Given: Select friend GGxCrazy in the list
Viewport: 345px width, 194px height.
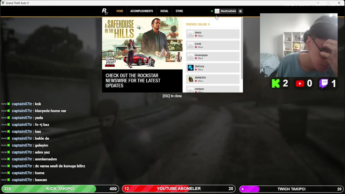Looking at the screenshot, I should [213, 68].
